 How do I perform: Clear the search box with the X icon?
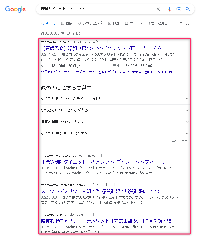pos(158,9)
